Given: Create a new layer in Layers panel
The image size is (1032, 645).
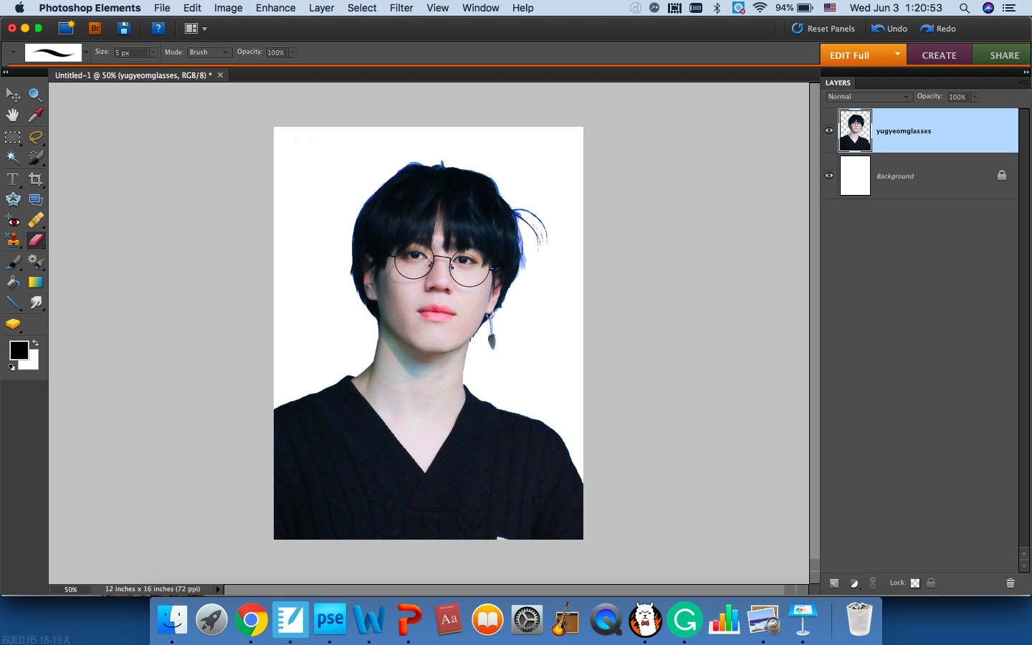Looking at the screenshot, I should (834, 583).
